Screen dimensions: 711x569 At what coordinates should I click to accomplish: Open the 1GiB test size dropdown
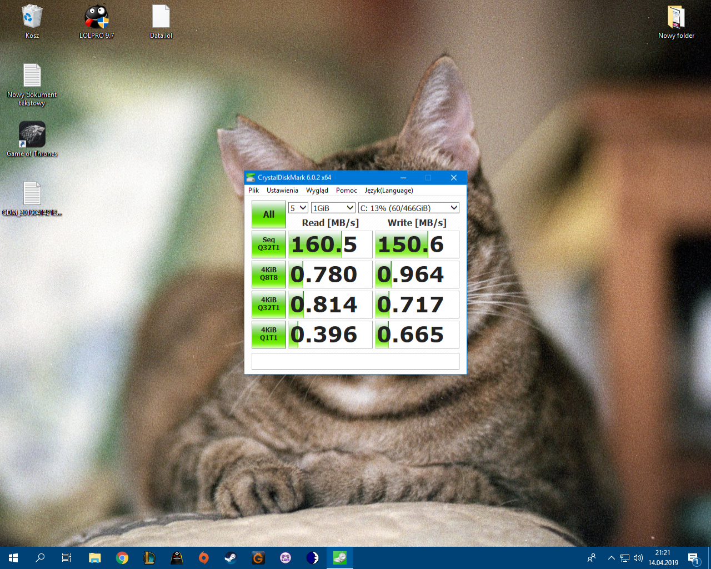pyautogui.click(x=333, y=208)
